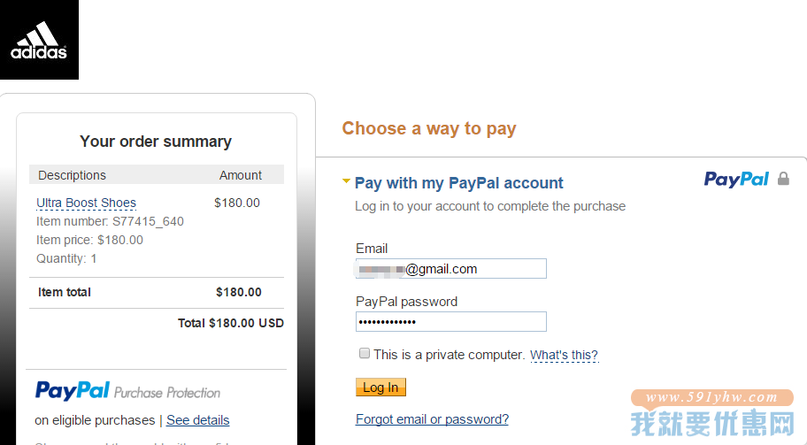The width and height of the screenshot is (807, 445).
Task: Click the Descriptions column header
Action: coord(72,175)
